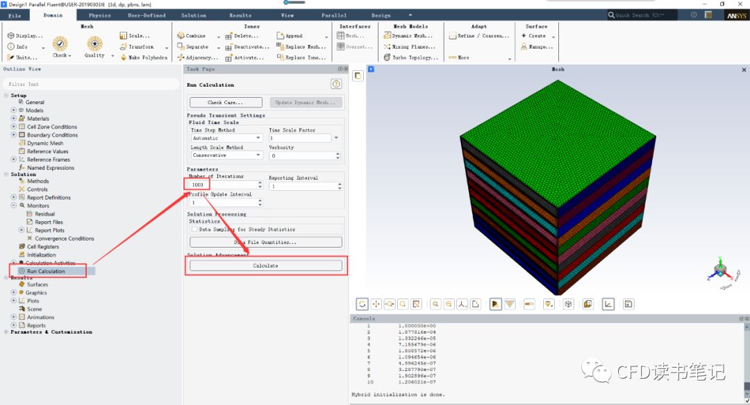Click Deactivate zones button
750x405 pixels.
[247, 46]
